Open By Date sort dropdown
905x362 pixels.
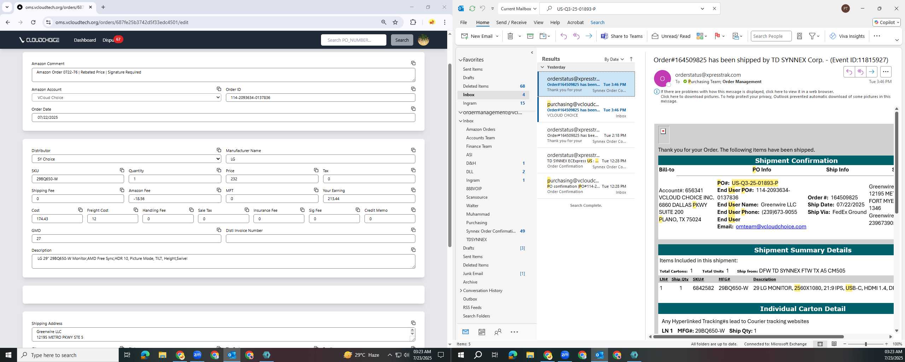614,59
